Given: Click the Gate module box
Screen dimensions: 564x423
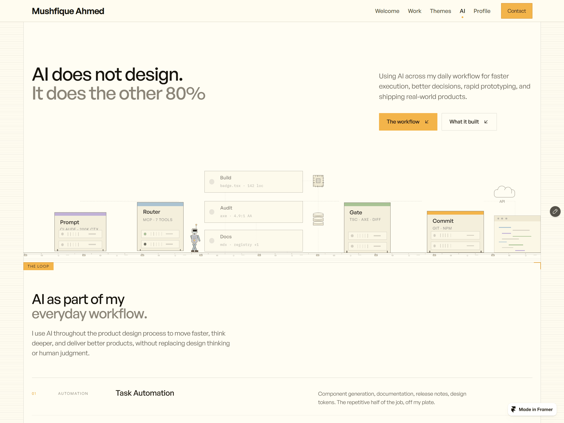Looking at the screenshot, I should click(367, 227).
